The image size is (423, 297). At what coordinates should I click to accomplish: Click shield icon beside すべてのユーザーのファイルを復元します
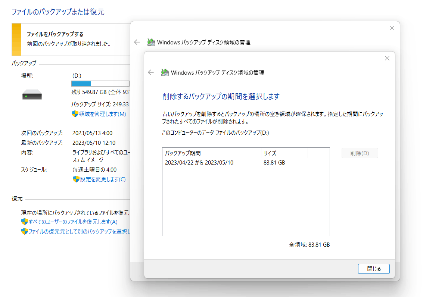coord(24,222)
